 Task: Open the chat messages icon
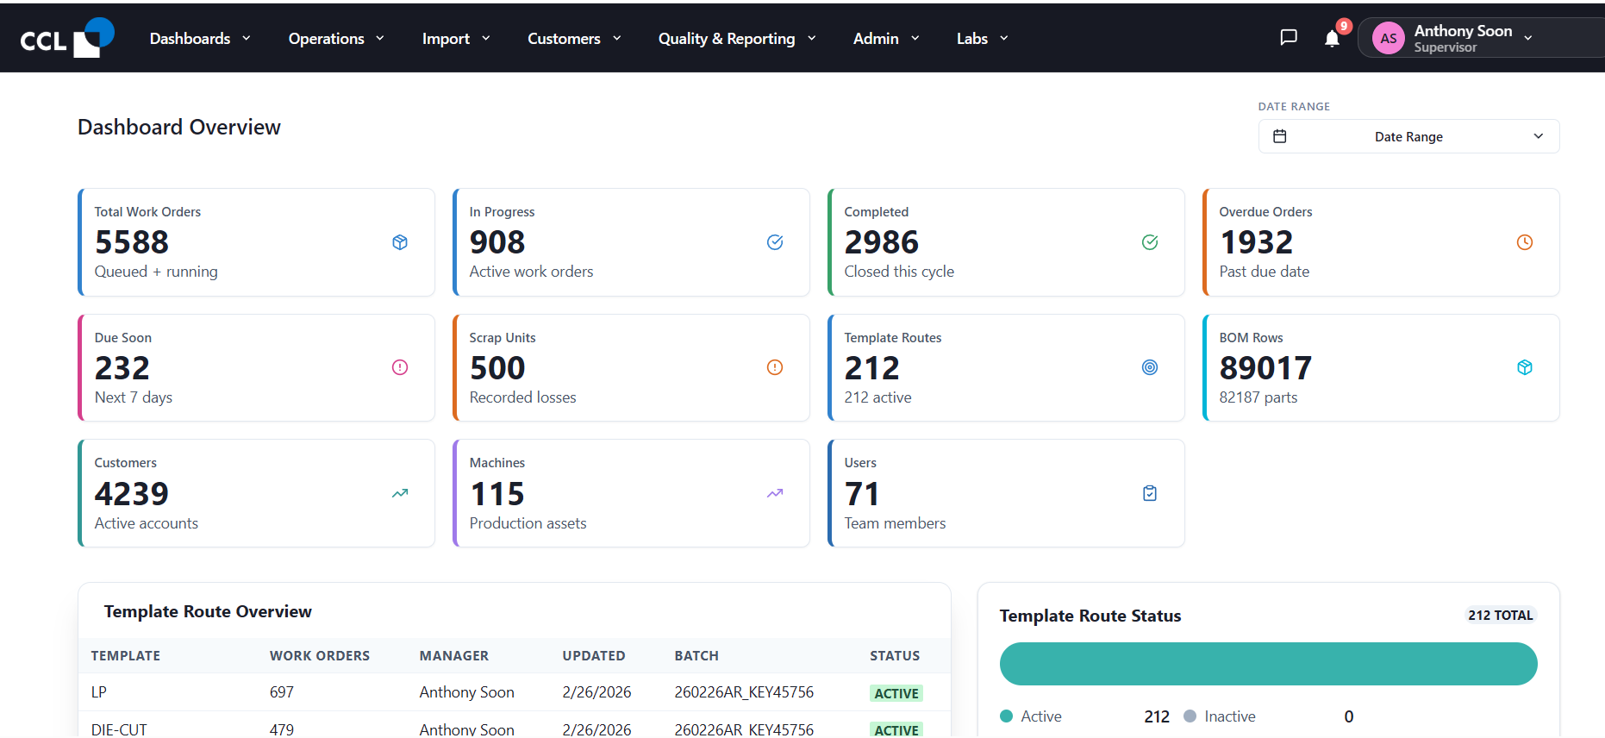tap(1289, 37)
